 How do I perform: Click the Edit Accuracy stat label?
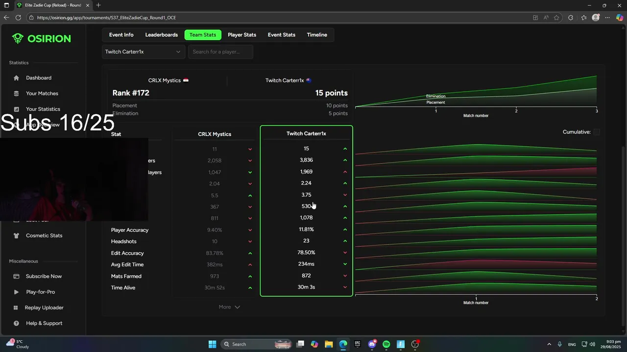point(127,253)
